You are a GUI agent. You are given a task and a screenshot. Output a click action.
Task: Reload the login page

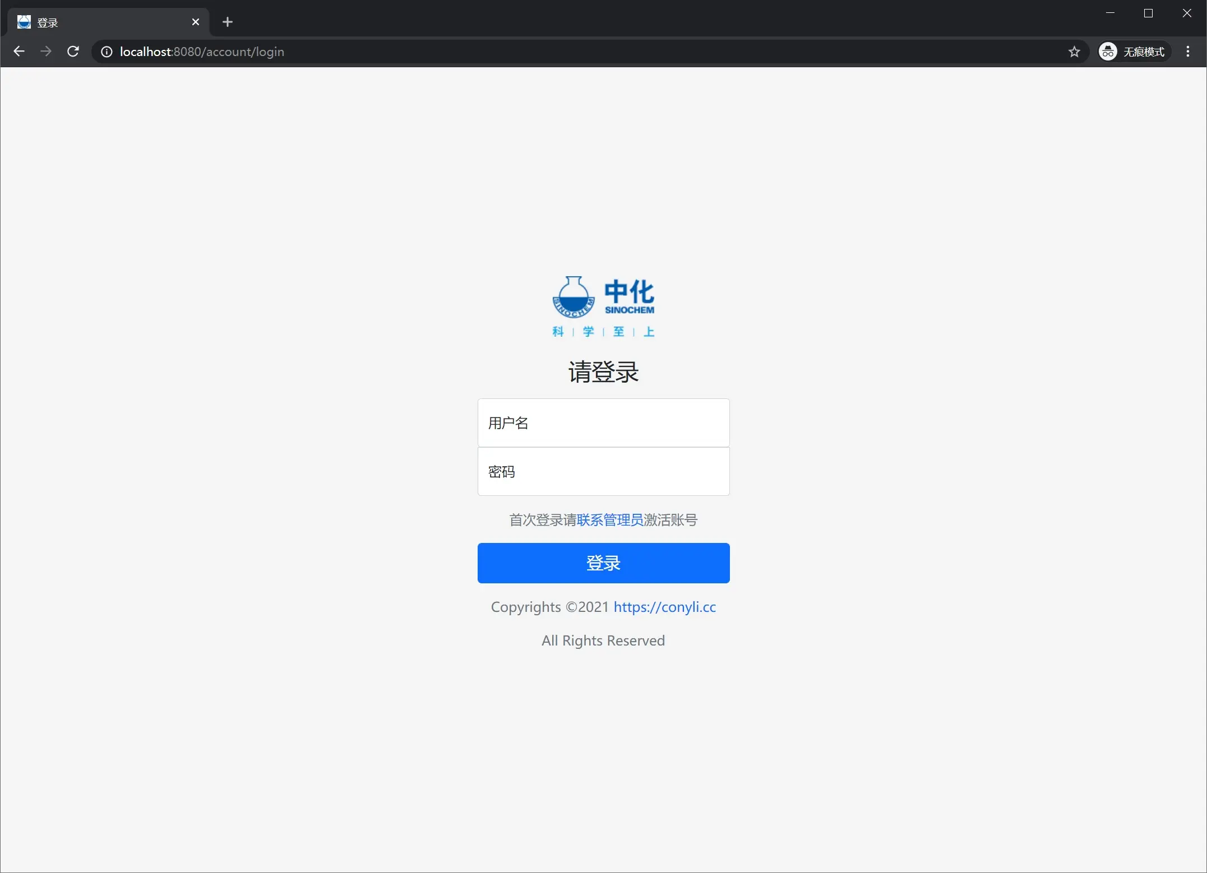(73, 52)
